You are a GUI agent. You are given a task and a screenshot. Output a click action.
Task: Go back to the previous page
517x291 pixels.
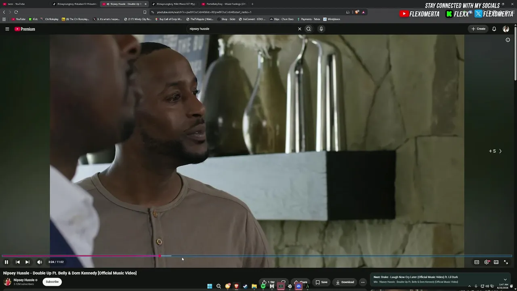point(4,12)
